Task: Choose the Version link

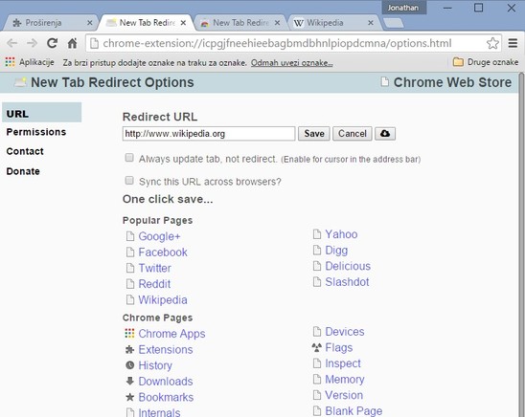Action: (x=344, y=395)
